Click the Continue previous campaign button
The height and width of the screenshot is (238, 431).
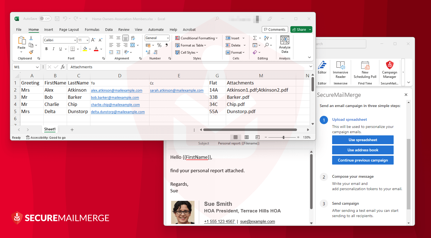(x=363, y=160)
